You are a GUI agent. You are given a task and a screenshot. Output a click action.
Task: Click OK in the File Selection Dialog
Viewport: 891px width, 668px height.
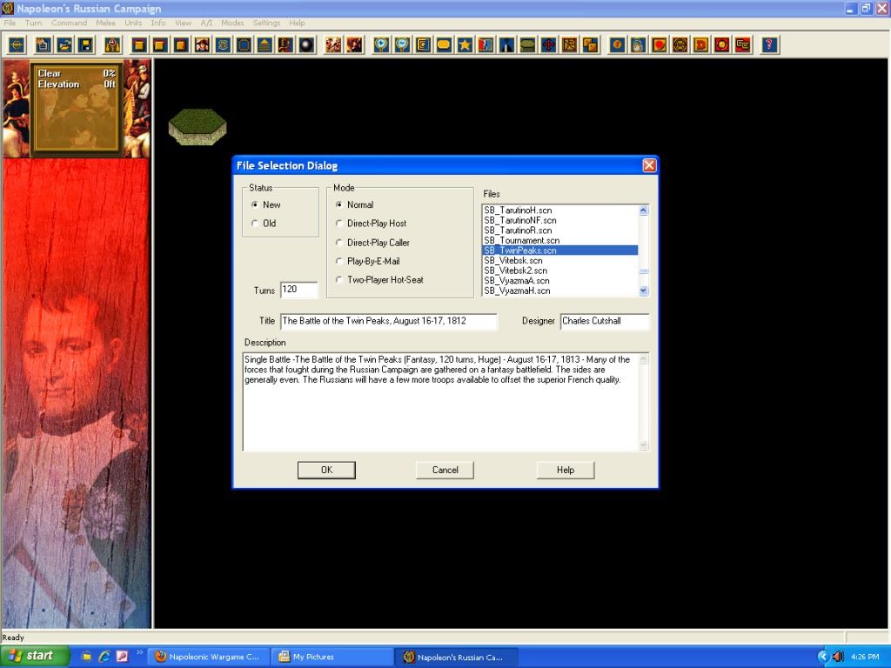pyautogui.click(x=327, y=470)
